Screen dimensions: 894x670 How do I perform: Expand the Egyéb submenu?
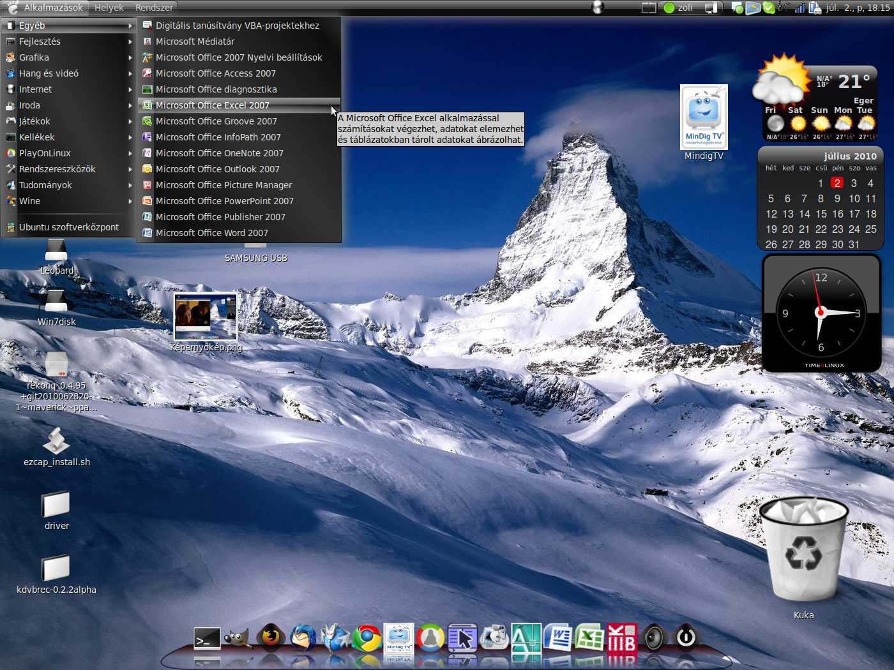tap(69, 26)
